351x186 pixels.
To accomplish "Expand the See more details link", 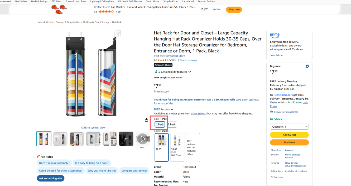I will click(277, 177).
